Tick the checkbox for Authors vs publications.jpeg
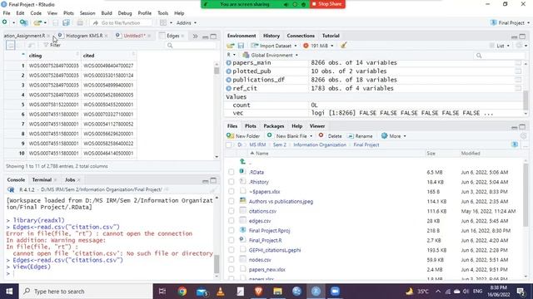Screen dimensions: 533x299 [232, 201]
